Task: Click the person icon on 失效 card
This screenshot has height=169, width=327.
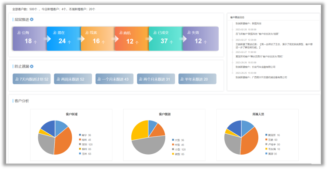Action: 189,33
